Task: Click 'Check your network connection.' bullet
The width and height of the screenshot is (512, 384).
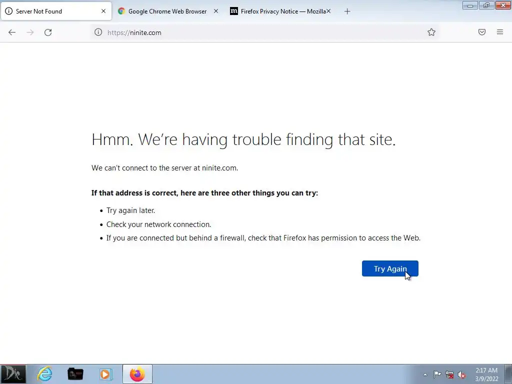Action: click(158, 224)
